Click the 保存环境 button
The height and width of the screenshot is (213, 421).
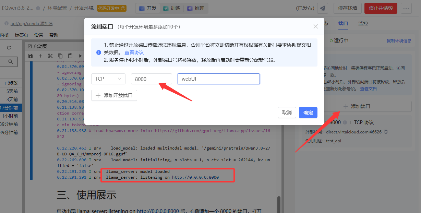(348, 8)
